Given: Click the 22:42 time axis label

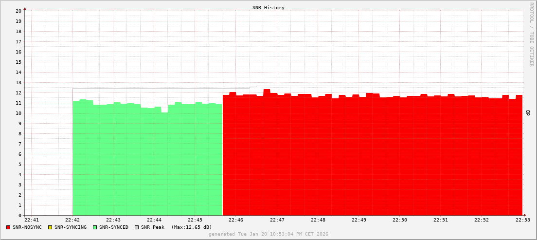Looking at the screenshot, I should (x=72, y=220).
